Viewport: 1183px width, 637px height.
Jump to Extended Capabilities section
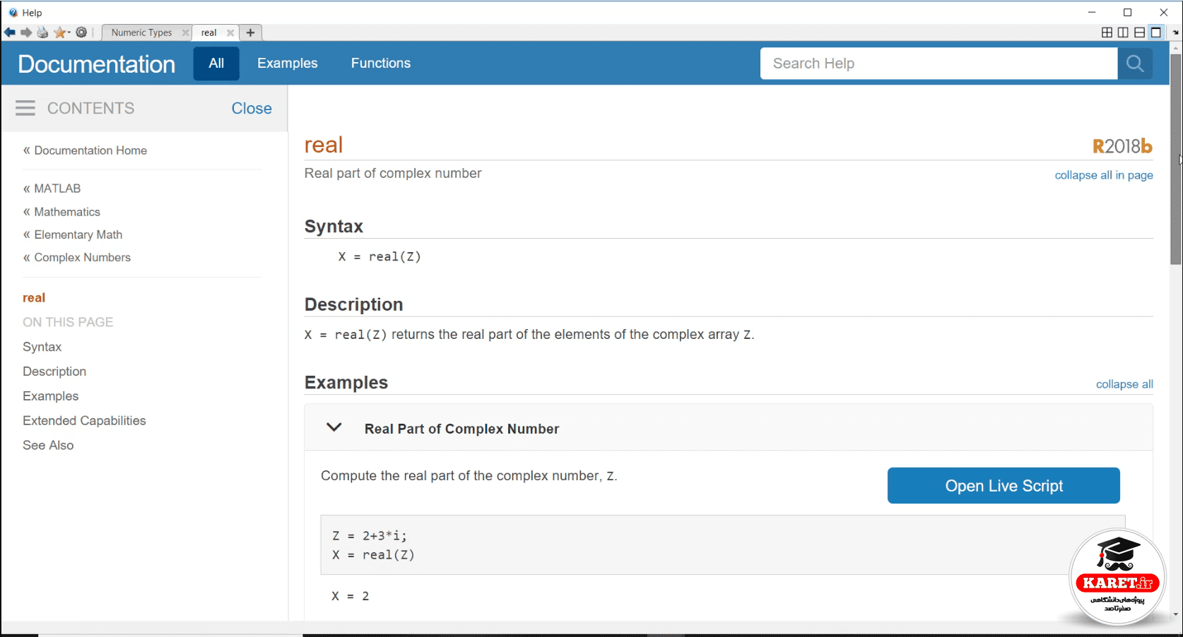(x=84, y=421)
